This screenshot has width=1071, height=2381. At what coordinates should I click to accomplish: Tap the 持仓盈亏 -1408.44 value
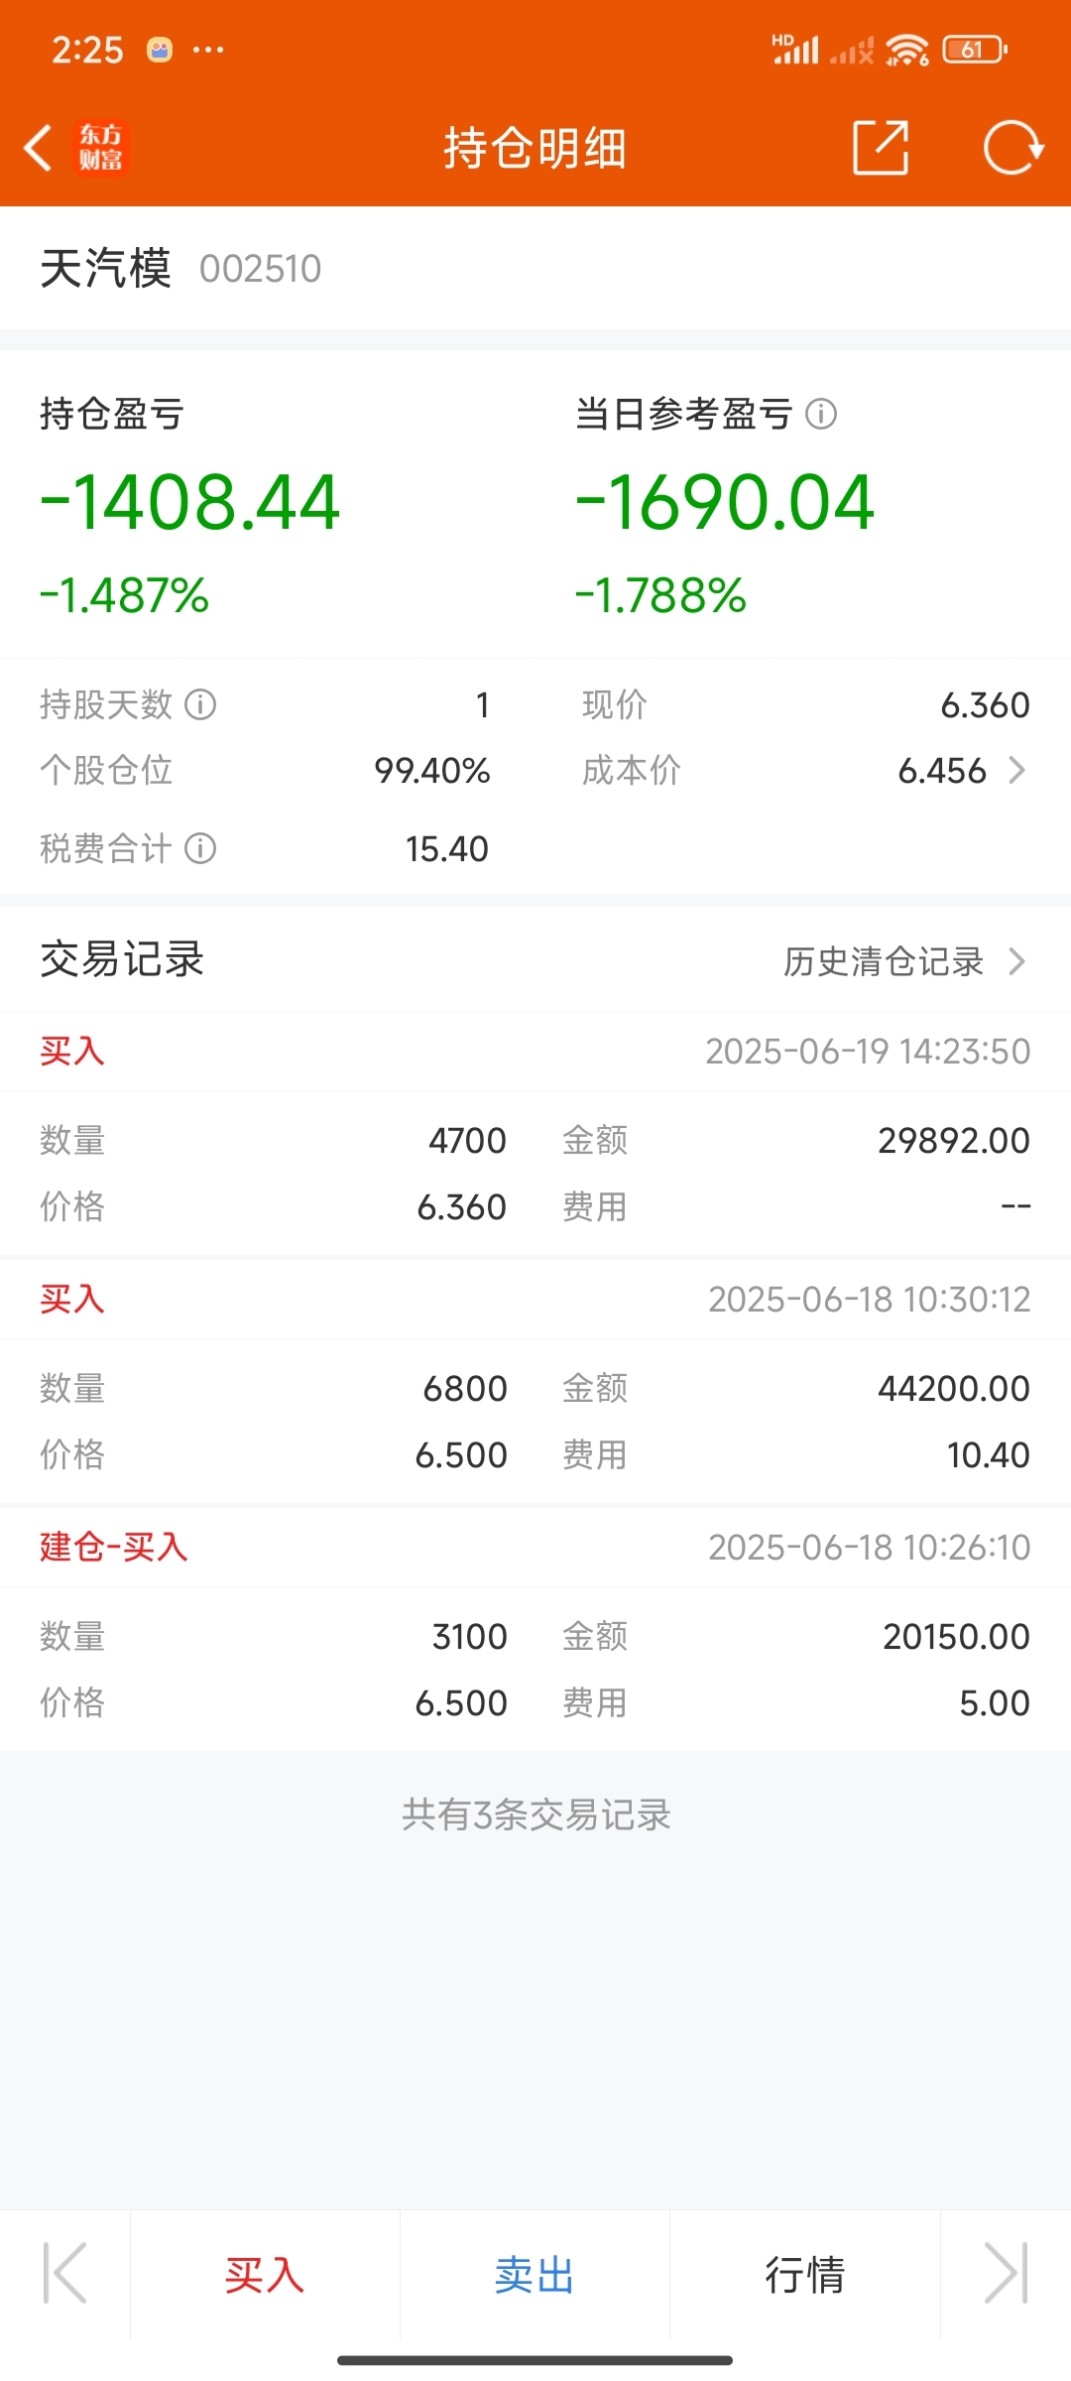coord(189,501)
